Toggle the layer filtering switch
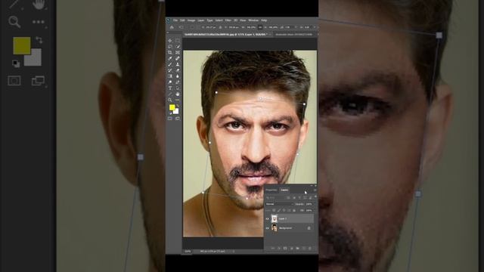Screen dimensions: 484x272 click(x=316, y=196)
